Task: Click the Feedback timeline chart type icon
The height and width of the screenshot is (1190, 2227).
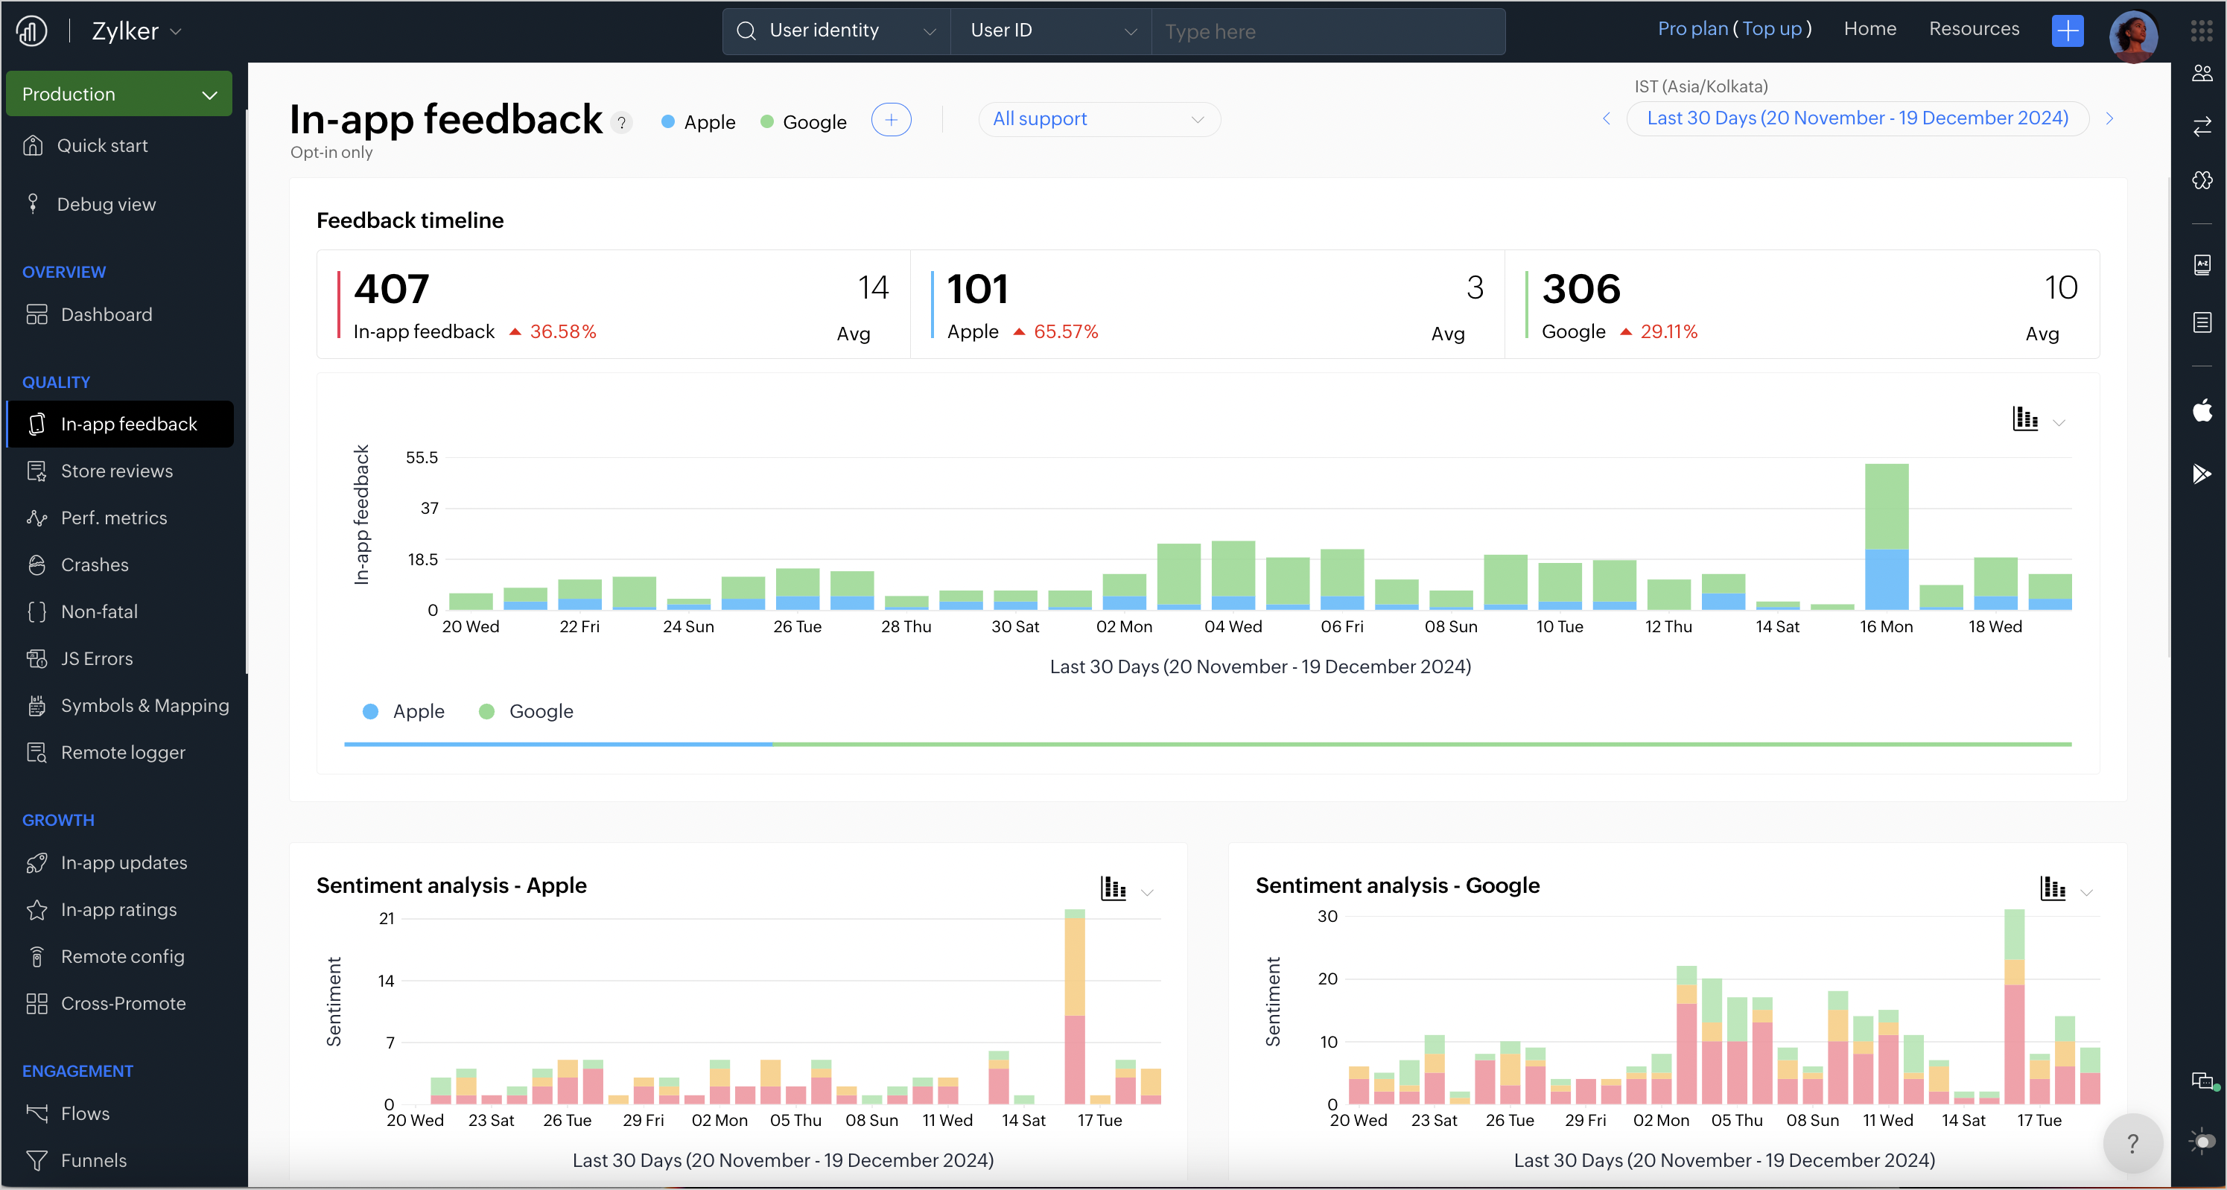Action: coord(2024,419)
